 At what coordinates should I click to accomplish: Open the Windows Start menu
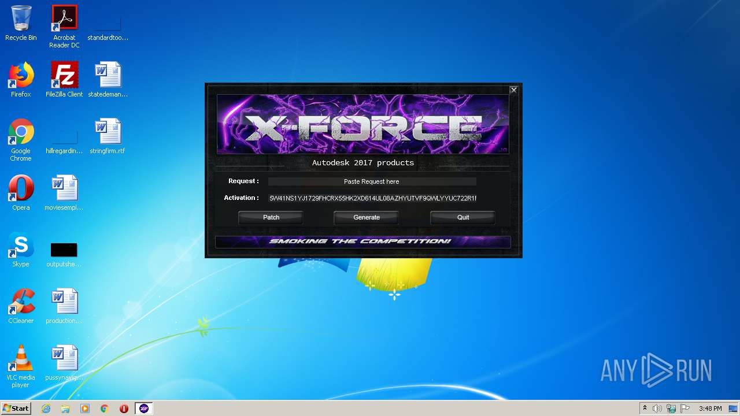tap(16, 408)
